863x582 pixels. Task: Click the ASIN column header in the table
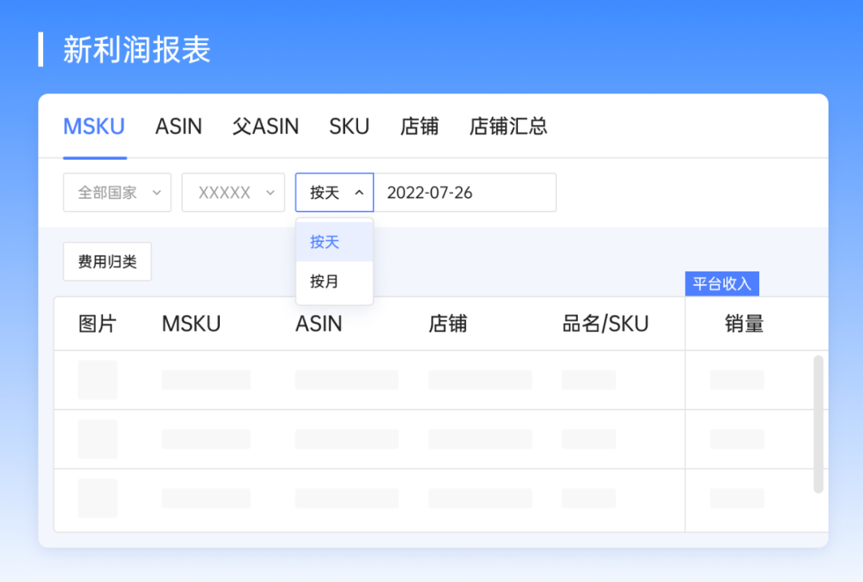pyautogui.click(x=319, y=324)
